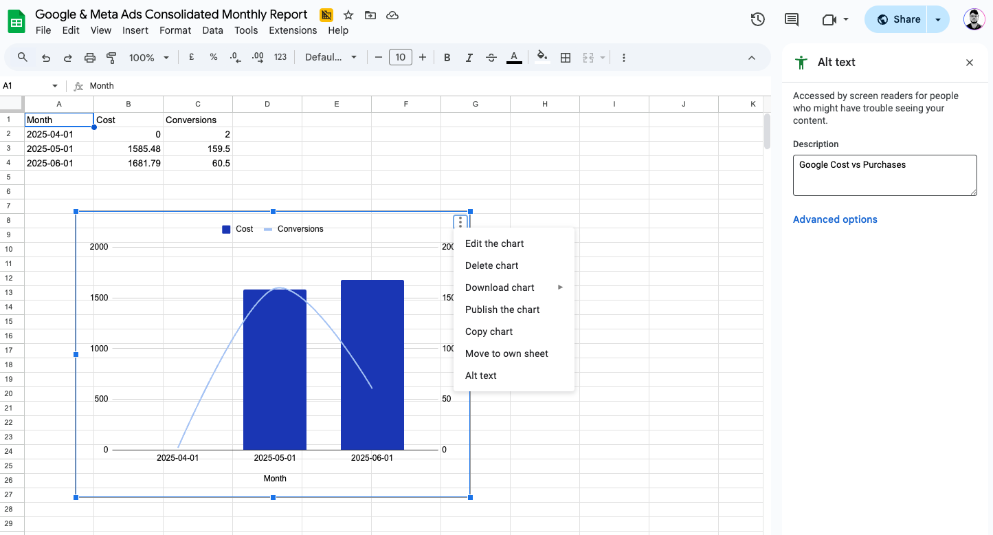This screenshot has width=993, height=535.
Task: Collapse the toolbar with the chevron
Action: tap(752, 58)
